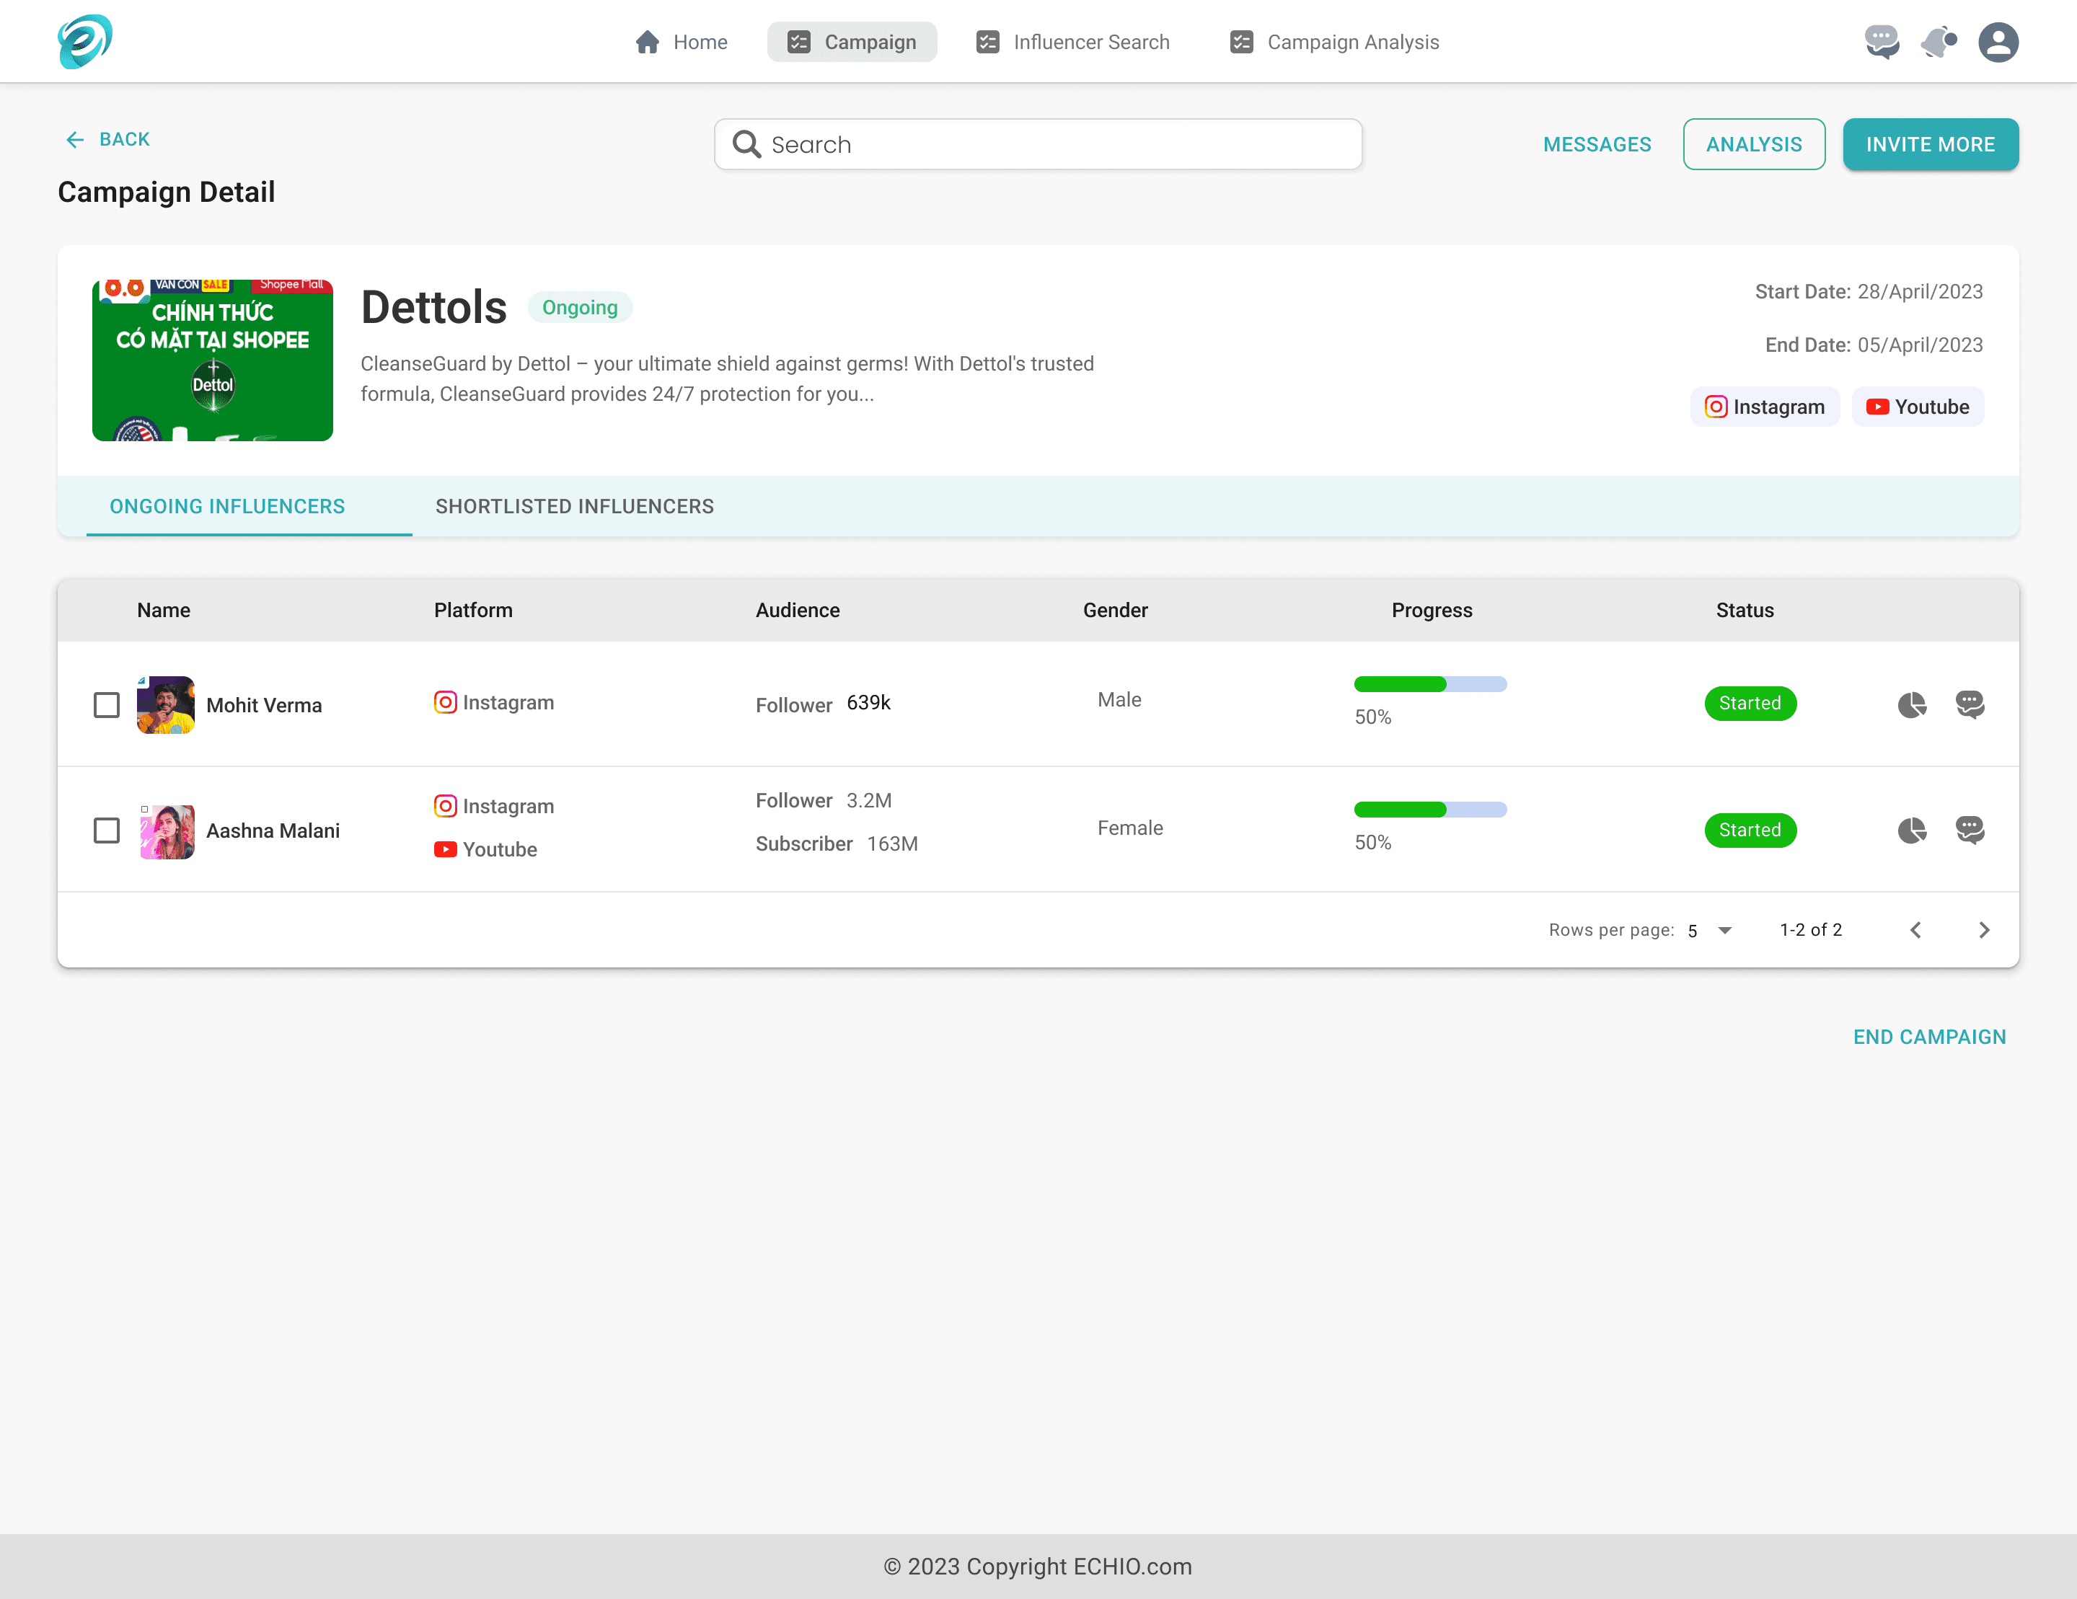Click the 639k follower count
Image resolution: width=2077 pixels, height=1599 pixels.
click(869, 702)
